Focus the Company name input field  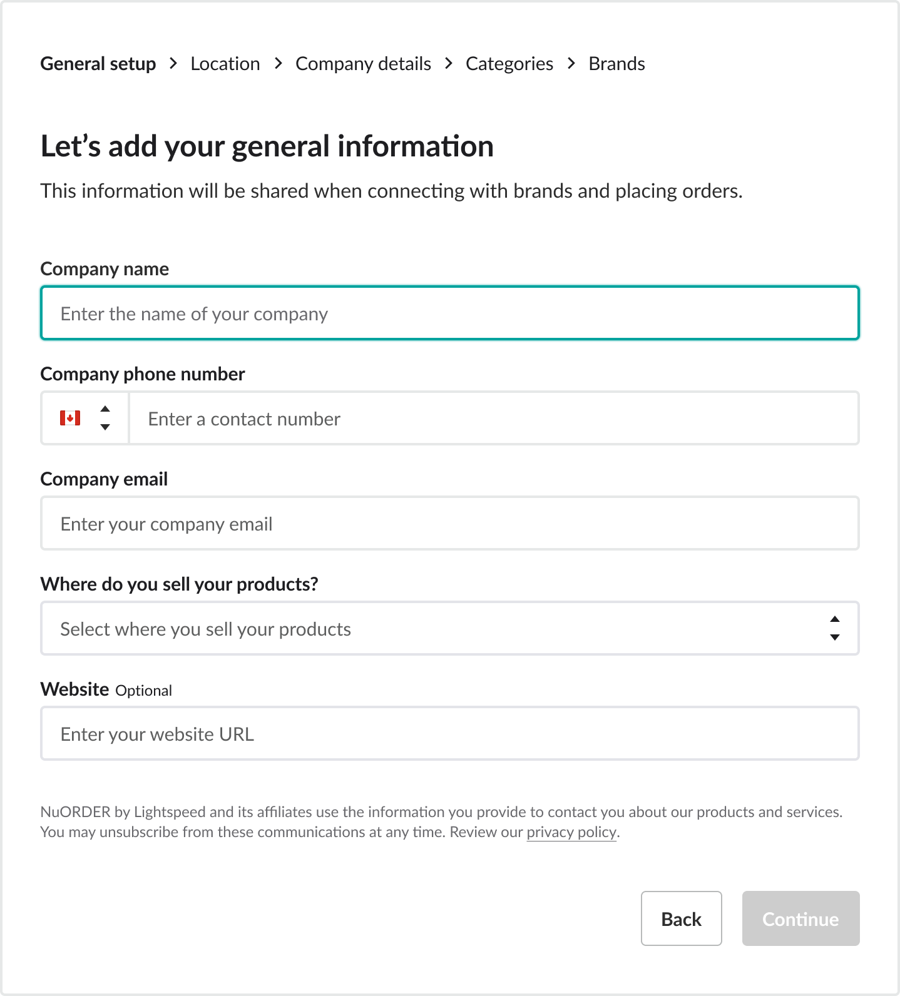(449, 313)
